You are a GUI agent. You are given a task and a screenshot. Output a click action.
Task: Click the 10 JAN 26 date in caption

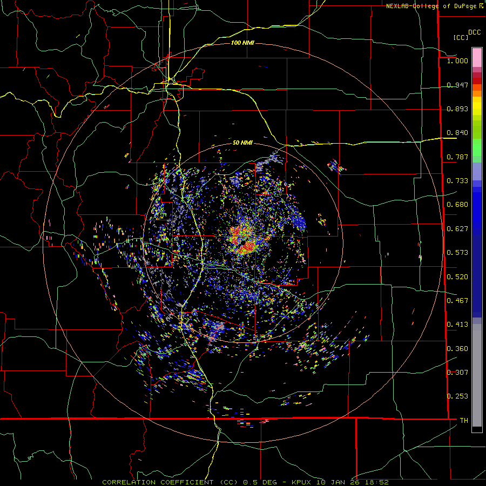pyautogui.click(x=339, y=482)
